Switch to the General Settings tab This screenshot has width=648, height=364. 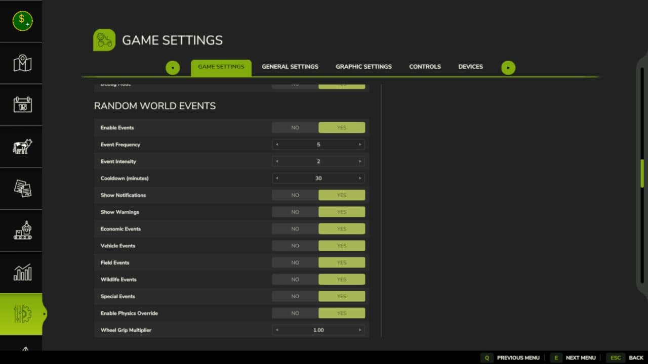pyautogui.click(x=290, y=67)
